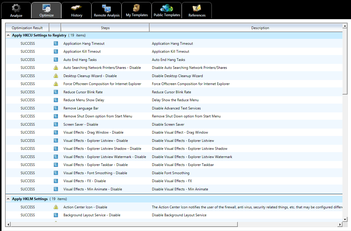Viewport: 351px width, 231px height.
Task: Click SUCCESS result for Application Hang Timeout
Action: (28, 44)
